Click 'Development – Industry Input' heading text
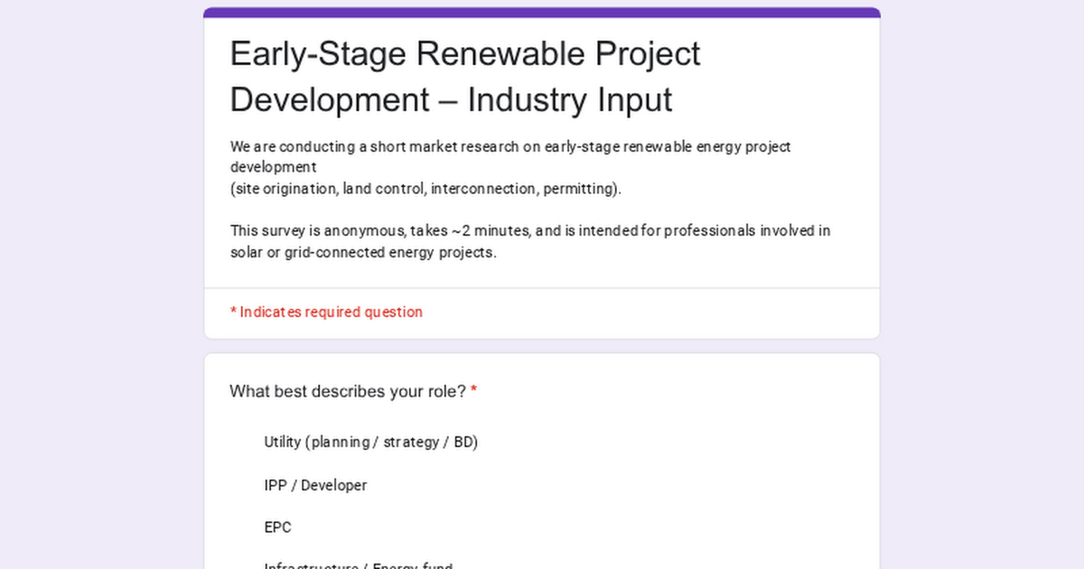 click(x=451, y=99)
